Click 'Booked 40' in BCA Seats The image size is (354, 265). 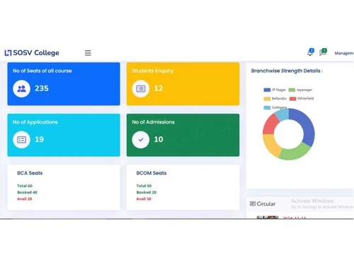[x=27, y=192]
